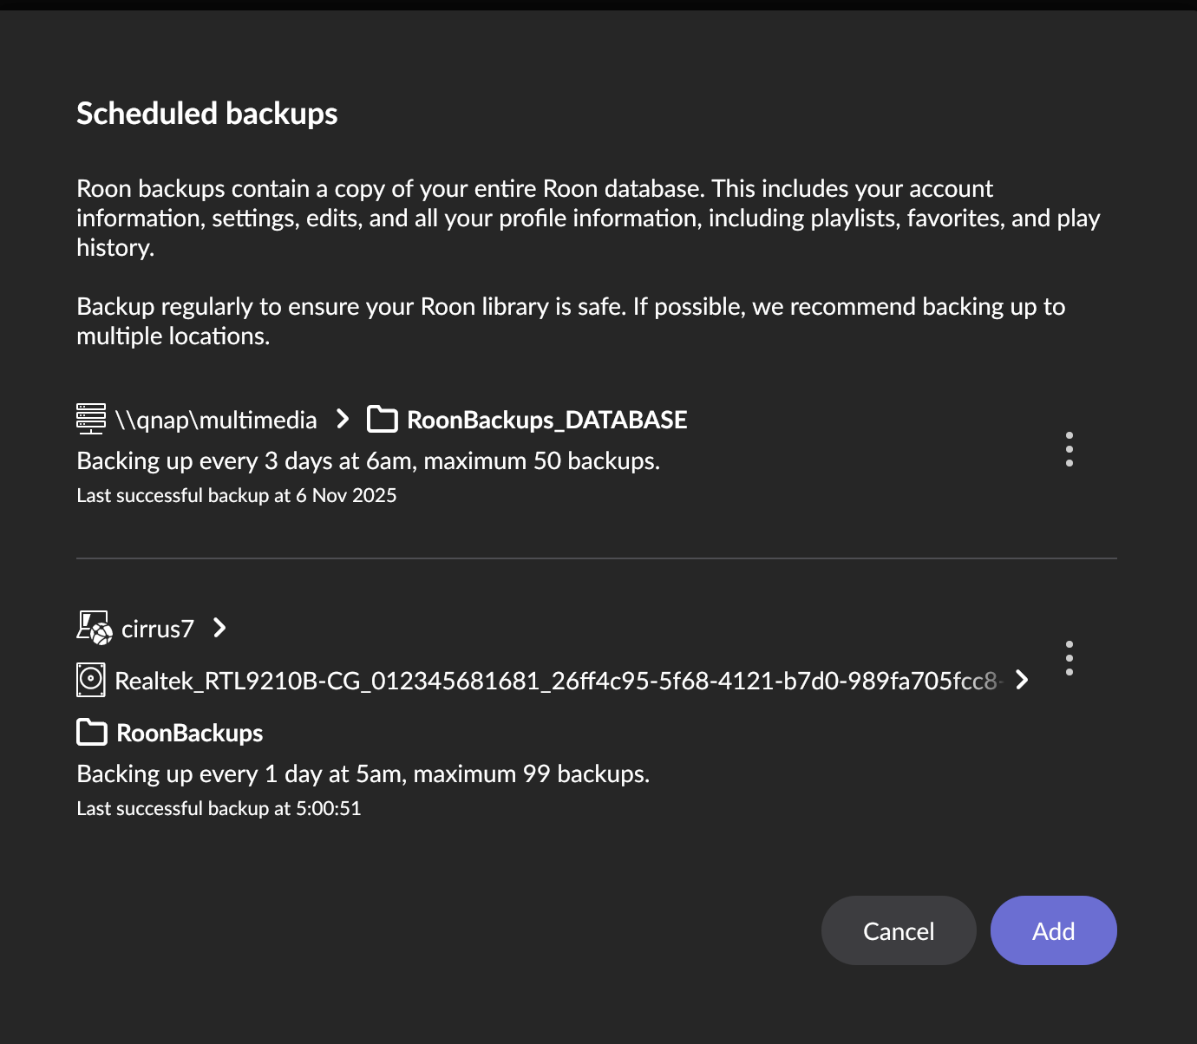Click the NAS network share icon
The width and height of the screenshot is (1197, 1044).
point(91,419)
